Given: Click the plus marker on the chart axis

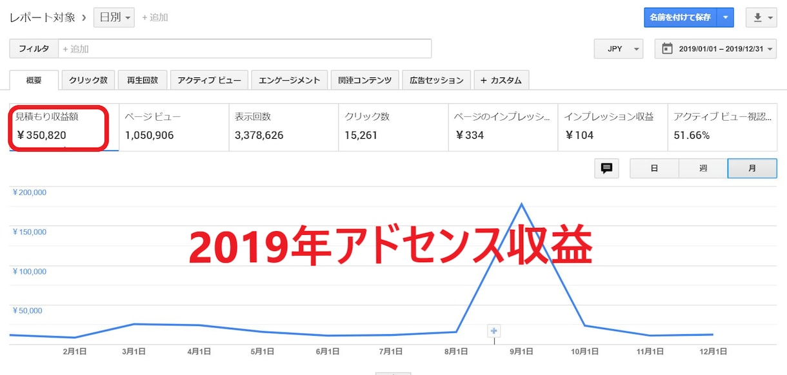Looking at the screenshot, I should [x=494, y=331].
